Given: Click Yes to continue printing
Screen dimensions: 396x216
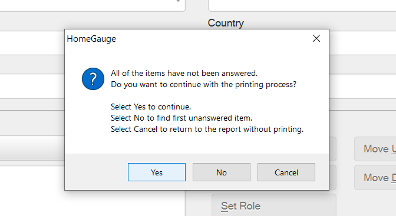Looking at the screenshot, I should tap(157, 172).
